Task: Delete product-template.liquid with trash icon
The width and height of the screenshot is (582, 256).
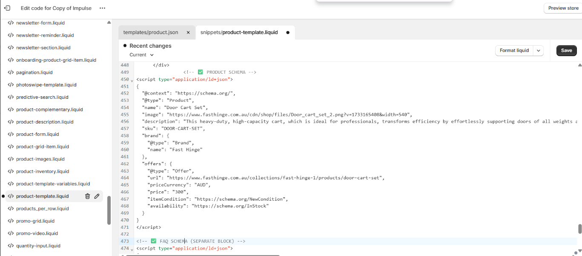Action: pyautogui.click(x=87, y=196)
